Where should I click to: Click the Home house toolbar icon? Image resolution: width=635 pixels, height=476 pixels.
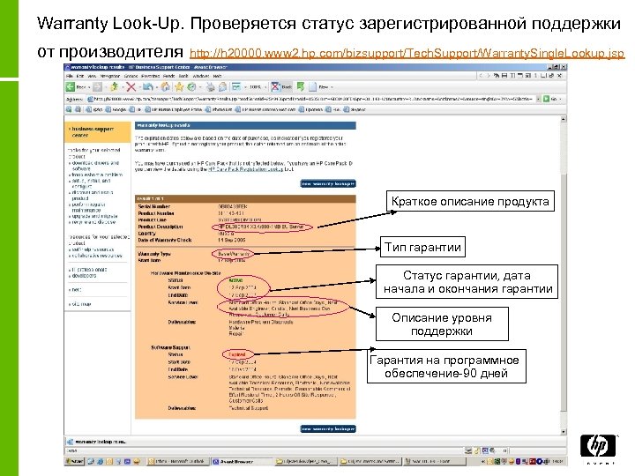[165, 86]
